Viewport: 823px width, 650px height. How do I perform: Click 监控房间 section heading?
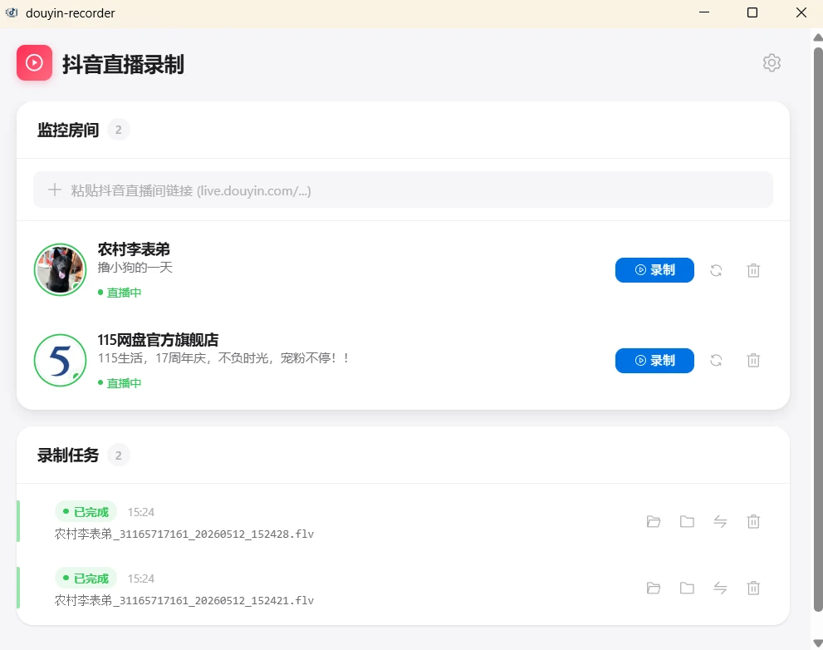coord(68,130)
